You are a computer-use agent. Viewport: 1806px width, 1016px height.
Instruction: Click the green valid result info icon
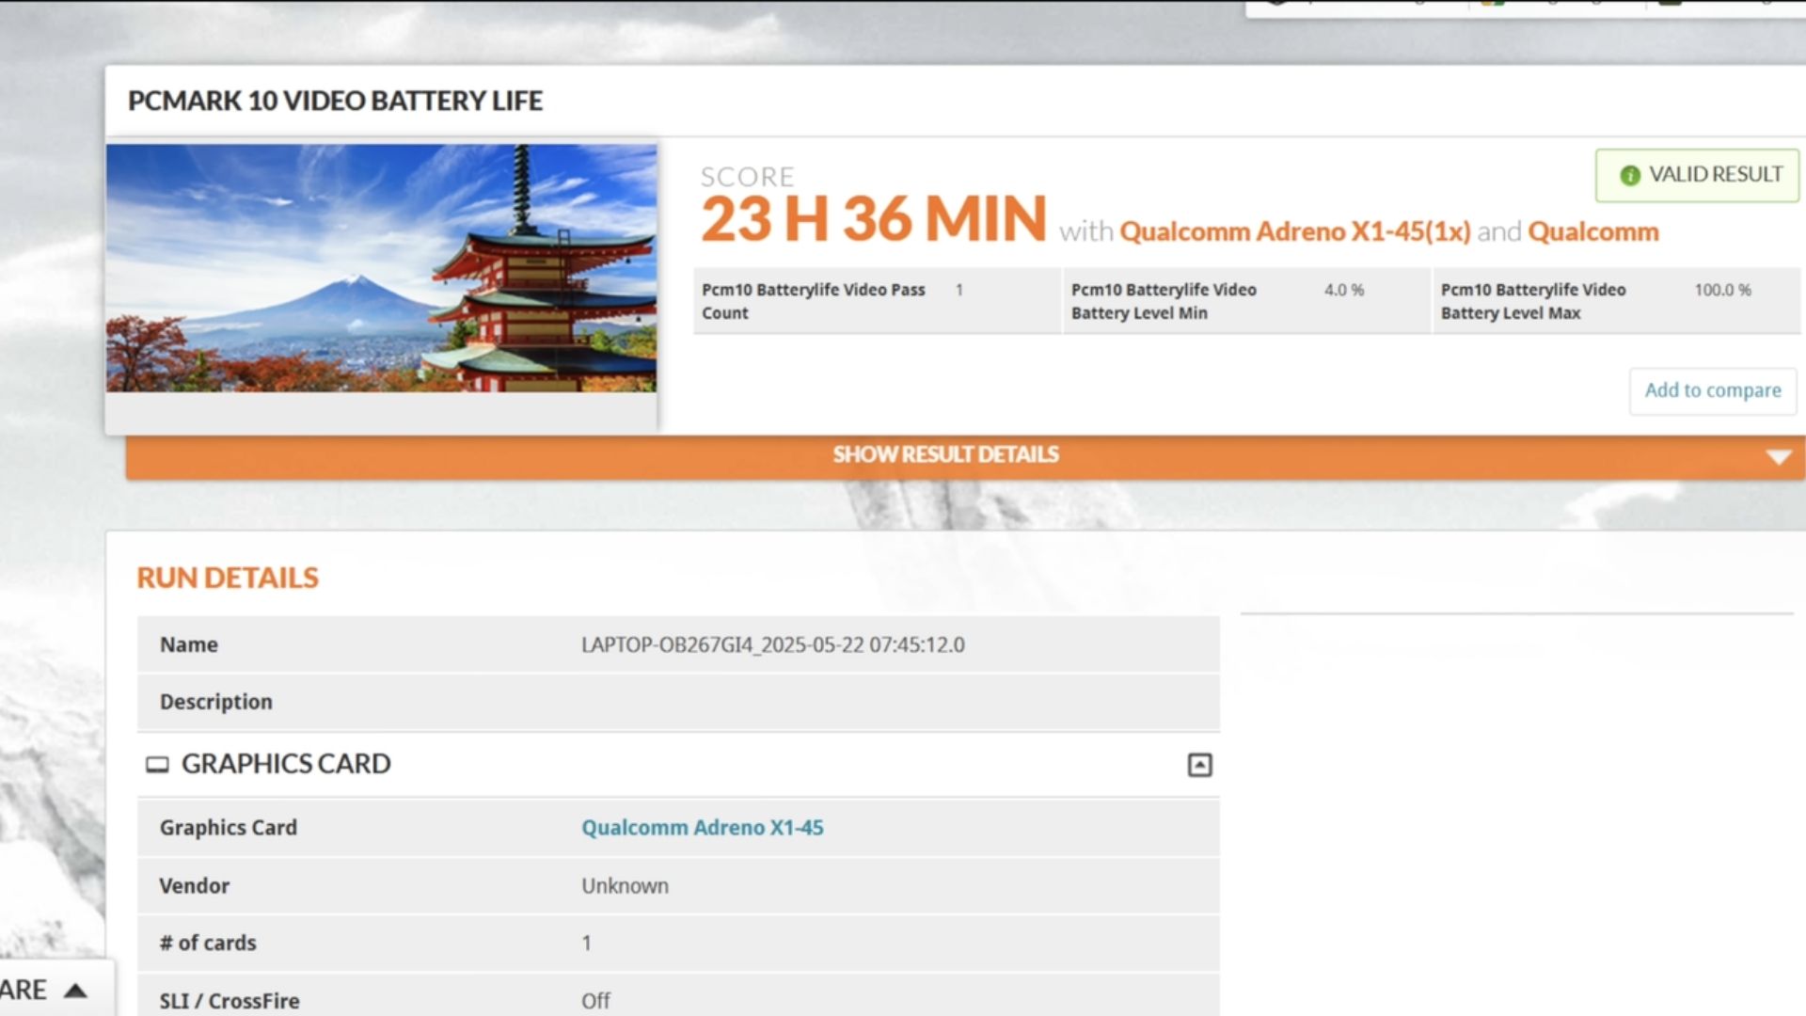tap(1629, 176)
